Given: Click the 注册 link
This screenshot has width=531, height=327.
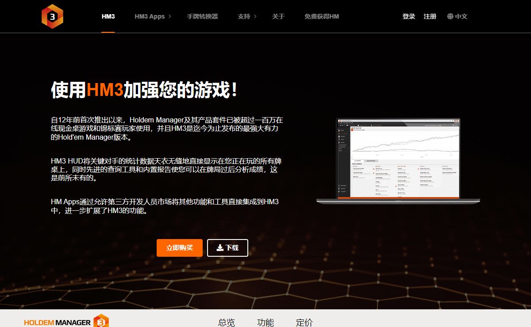Looking at the screenshot, I should (430, 16).
